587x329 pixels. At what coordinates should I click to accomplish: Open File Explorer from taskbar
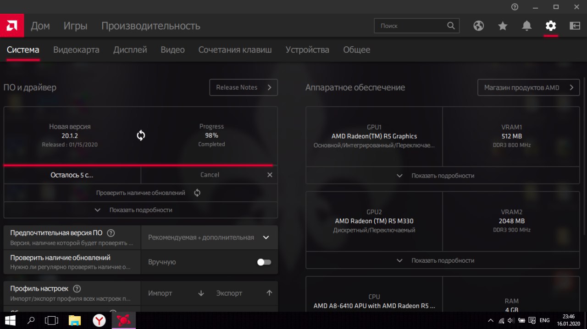click(75, 320)
